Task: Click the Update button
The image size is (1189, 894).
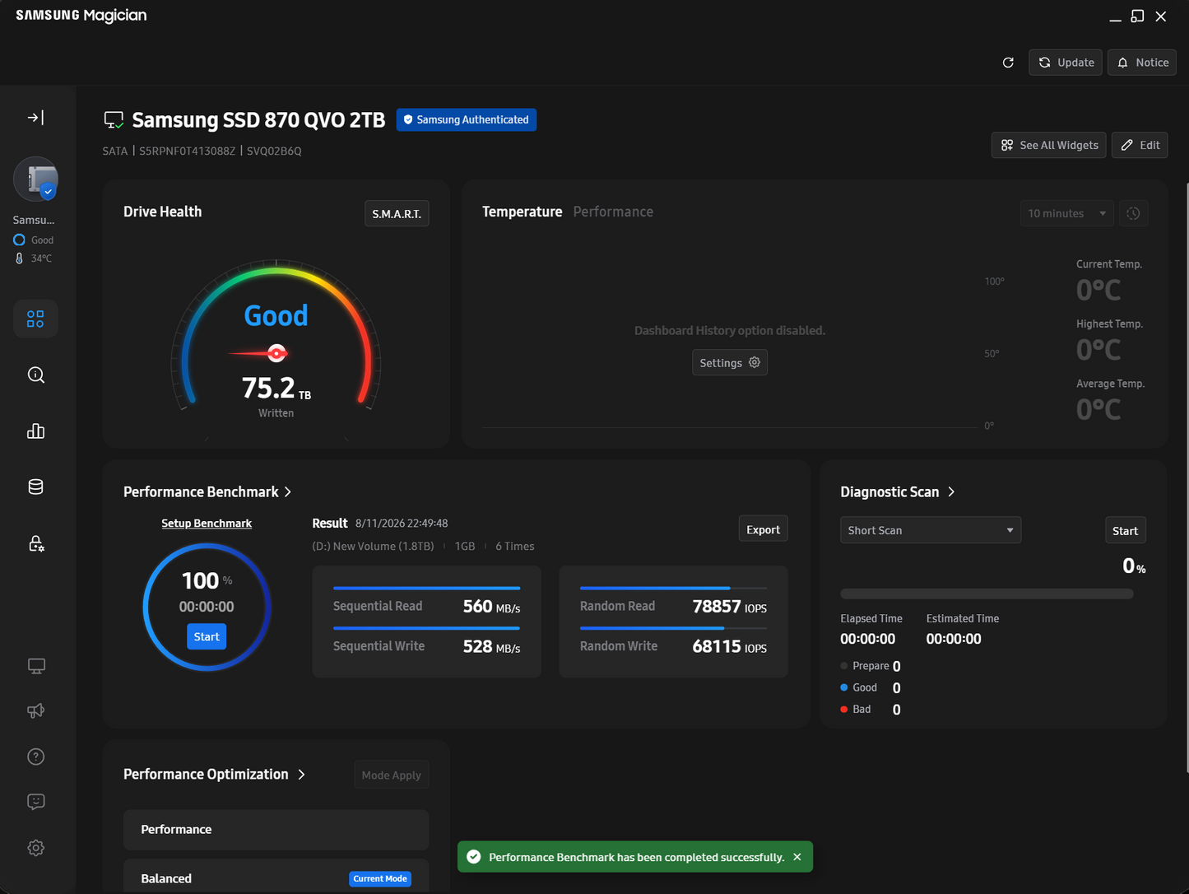Action: point(1066,63)
